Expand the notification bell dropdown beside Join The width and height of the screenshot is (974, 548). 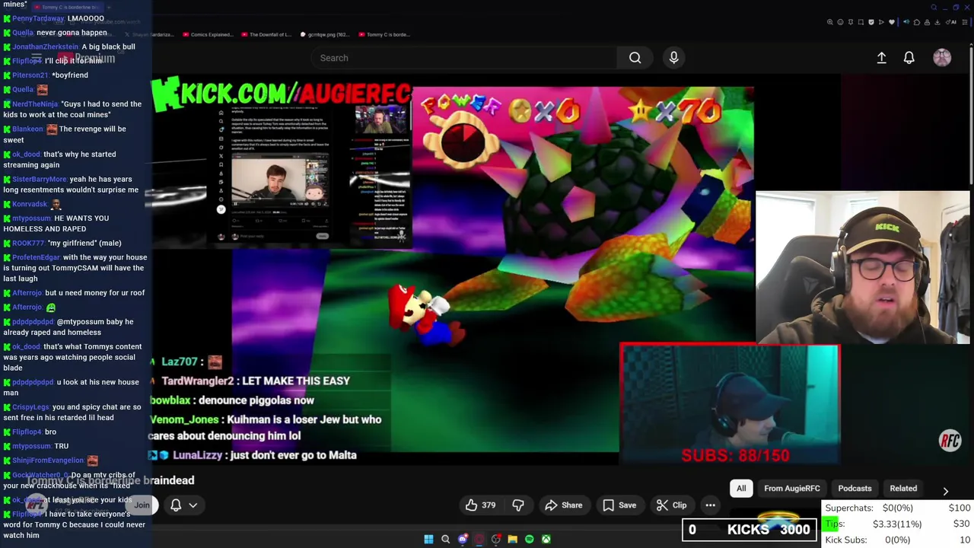[x=183, y=505]
